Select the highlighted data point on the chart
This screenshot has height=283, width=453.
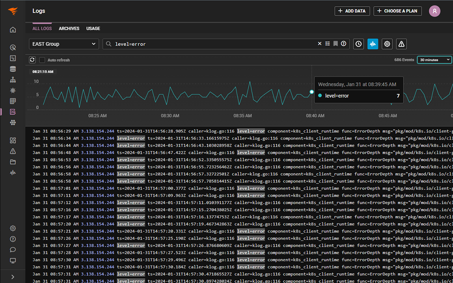312,92
